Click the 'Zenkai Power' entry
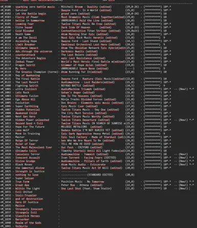197x228 pixels. pos(25,61)
